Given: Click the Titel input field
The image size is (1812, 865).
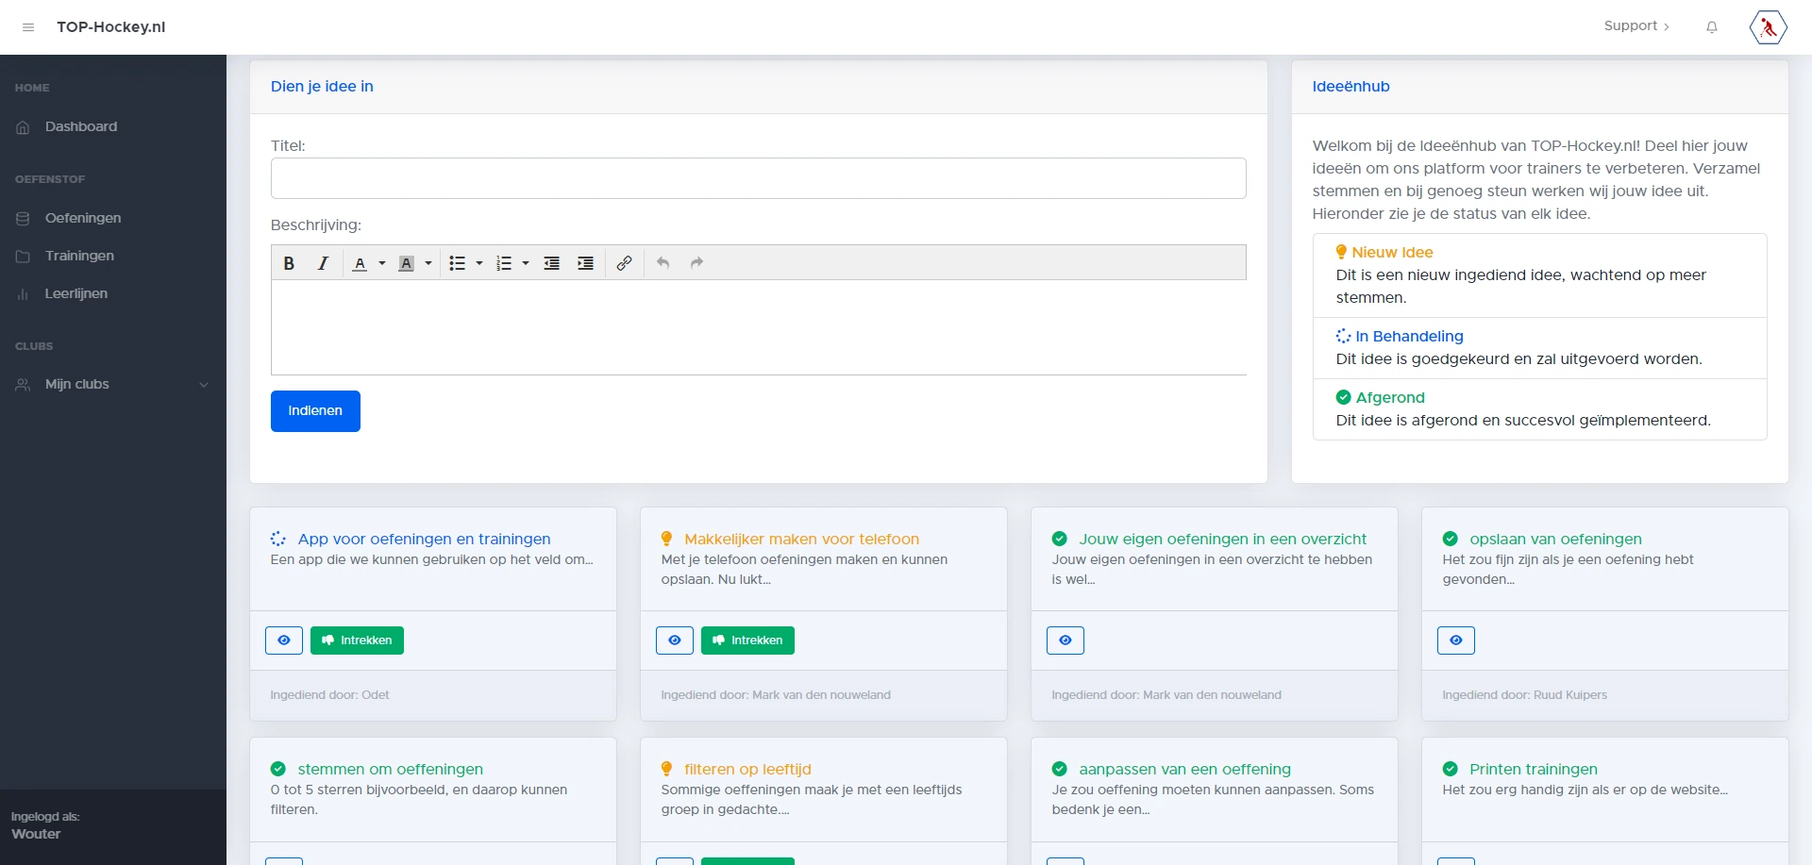Looking at the screenshot, I should point(758,178).
